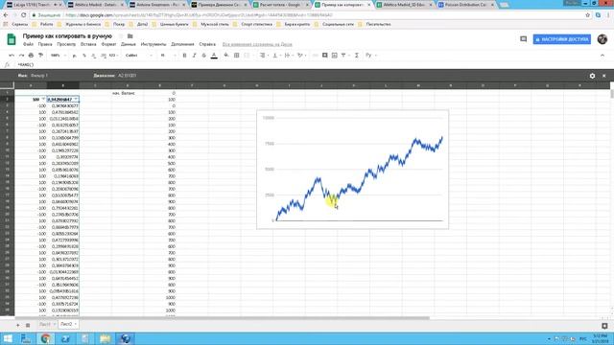
Task: Open the Файл menu
Action: [28, 44]
